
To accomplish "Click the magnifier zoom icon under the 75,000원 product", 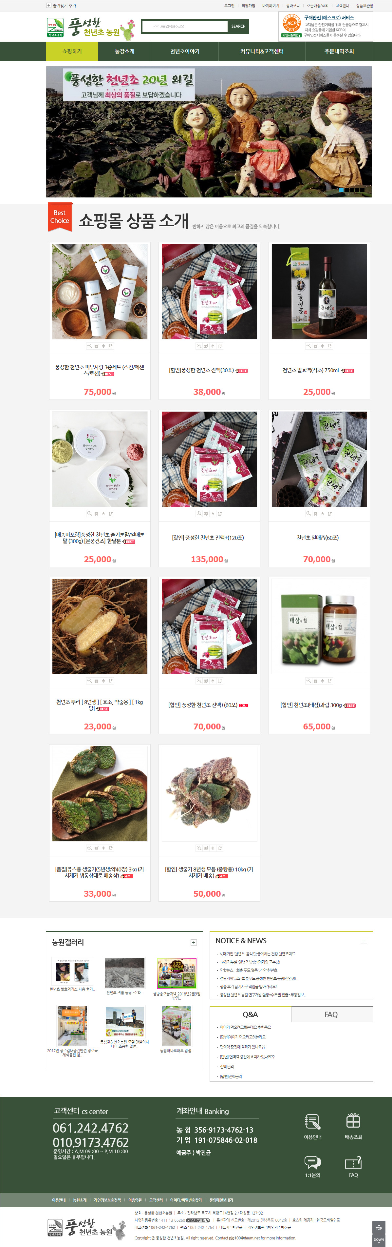I will point(89,346).
